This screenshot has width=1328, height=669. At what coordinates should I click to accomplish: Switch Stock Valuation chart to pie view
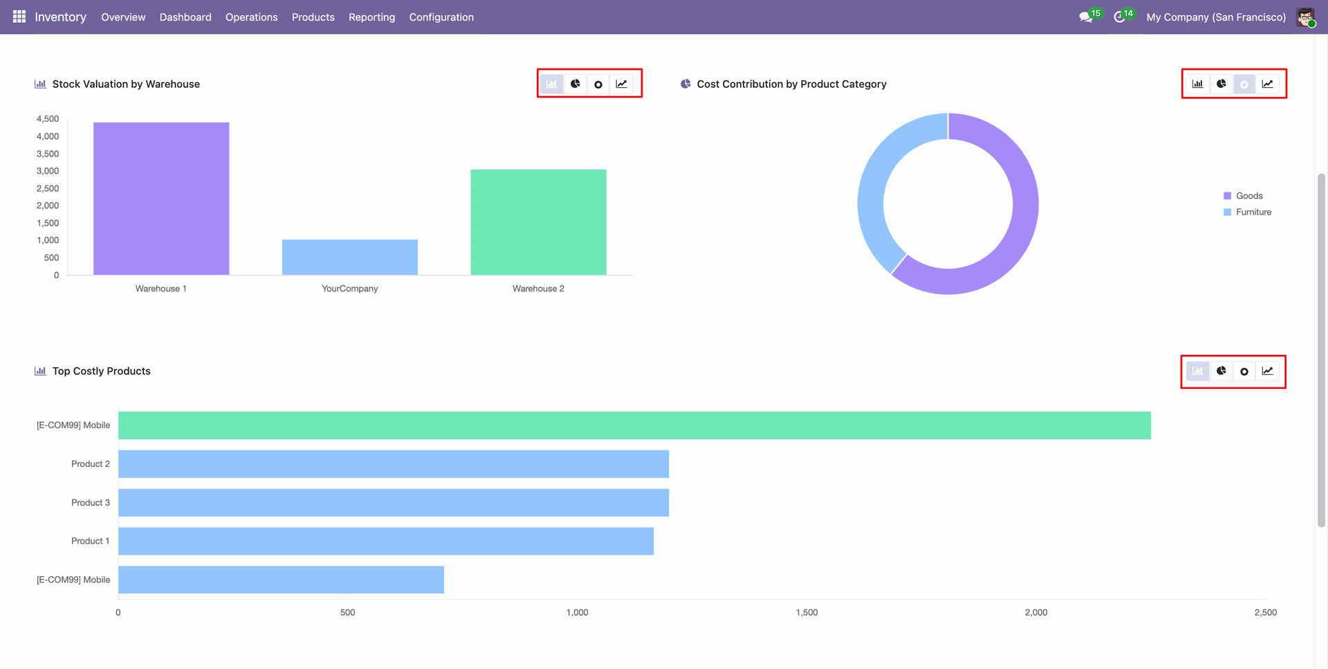(x=575, y=84)
